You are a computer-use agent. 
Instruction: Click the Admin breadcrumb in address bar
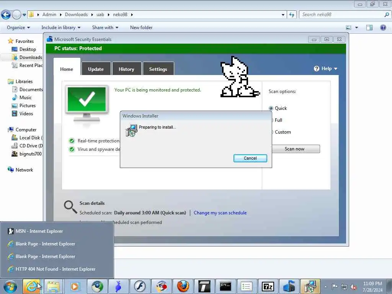click(49, 15)
